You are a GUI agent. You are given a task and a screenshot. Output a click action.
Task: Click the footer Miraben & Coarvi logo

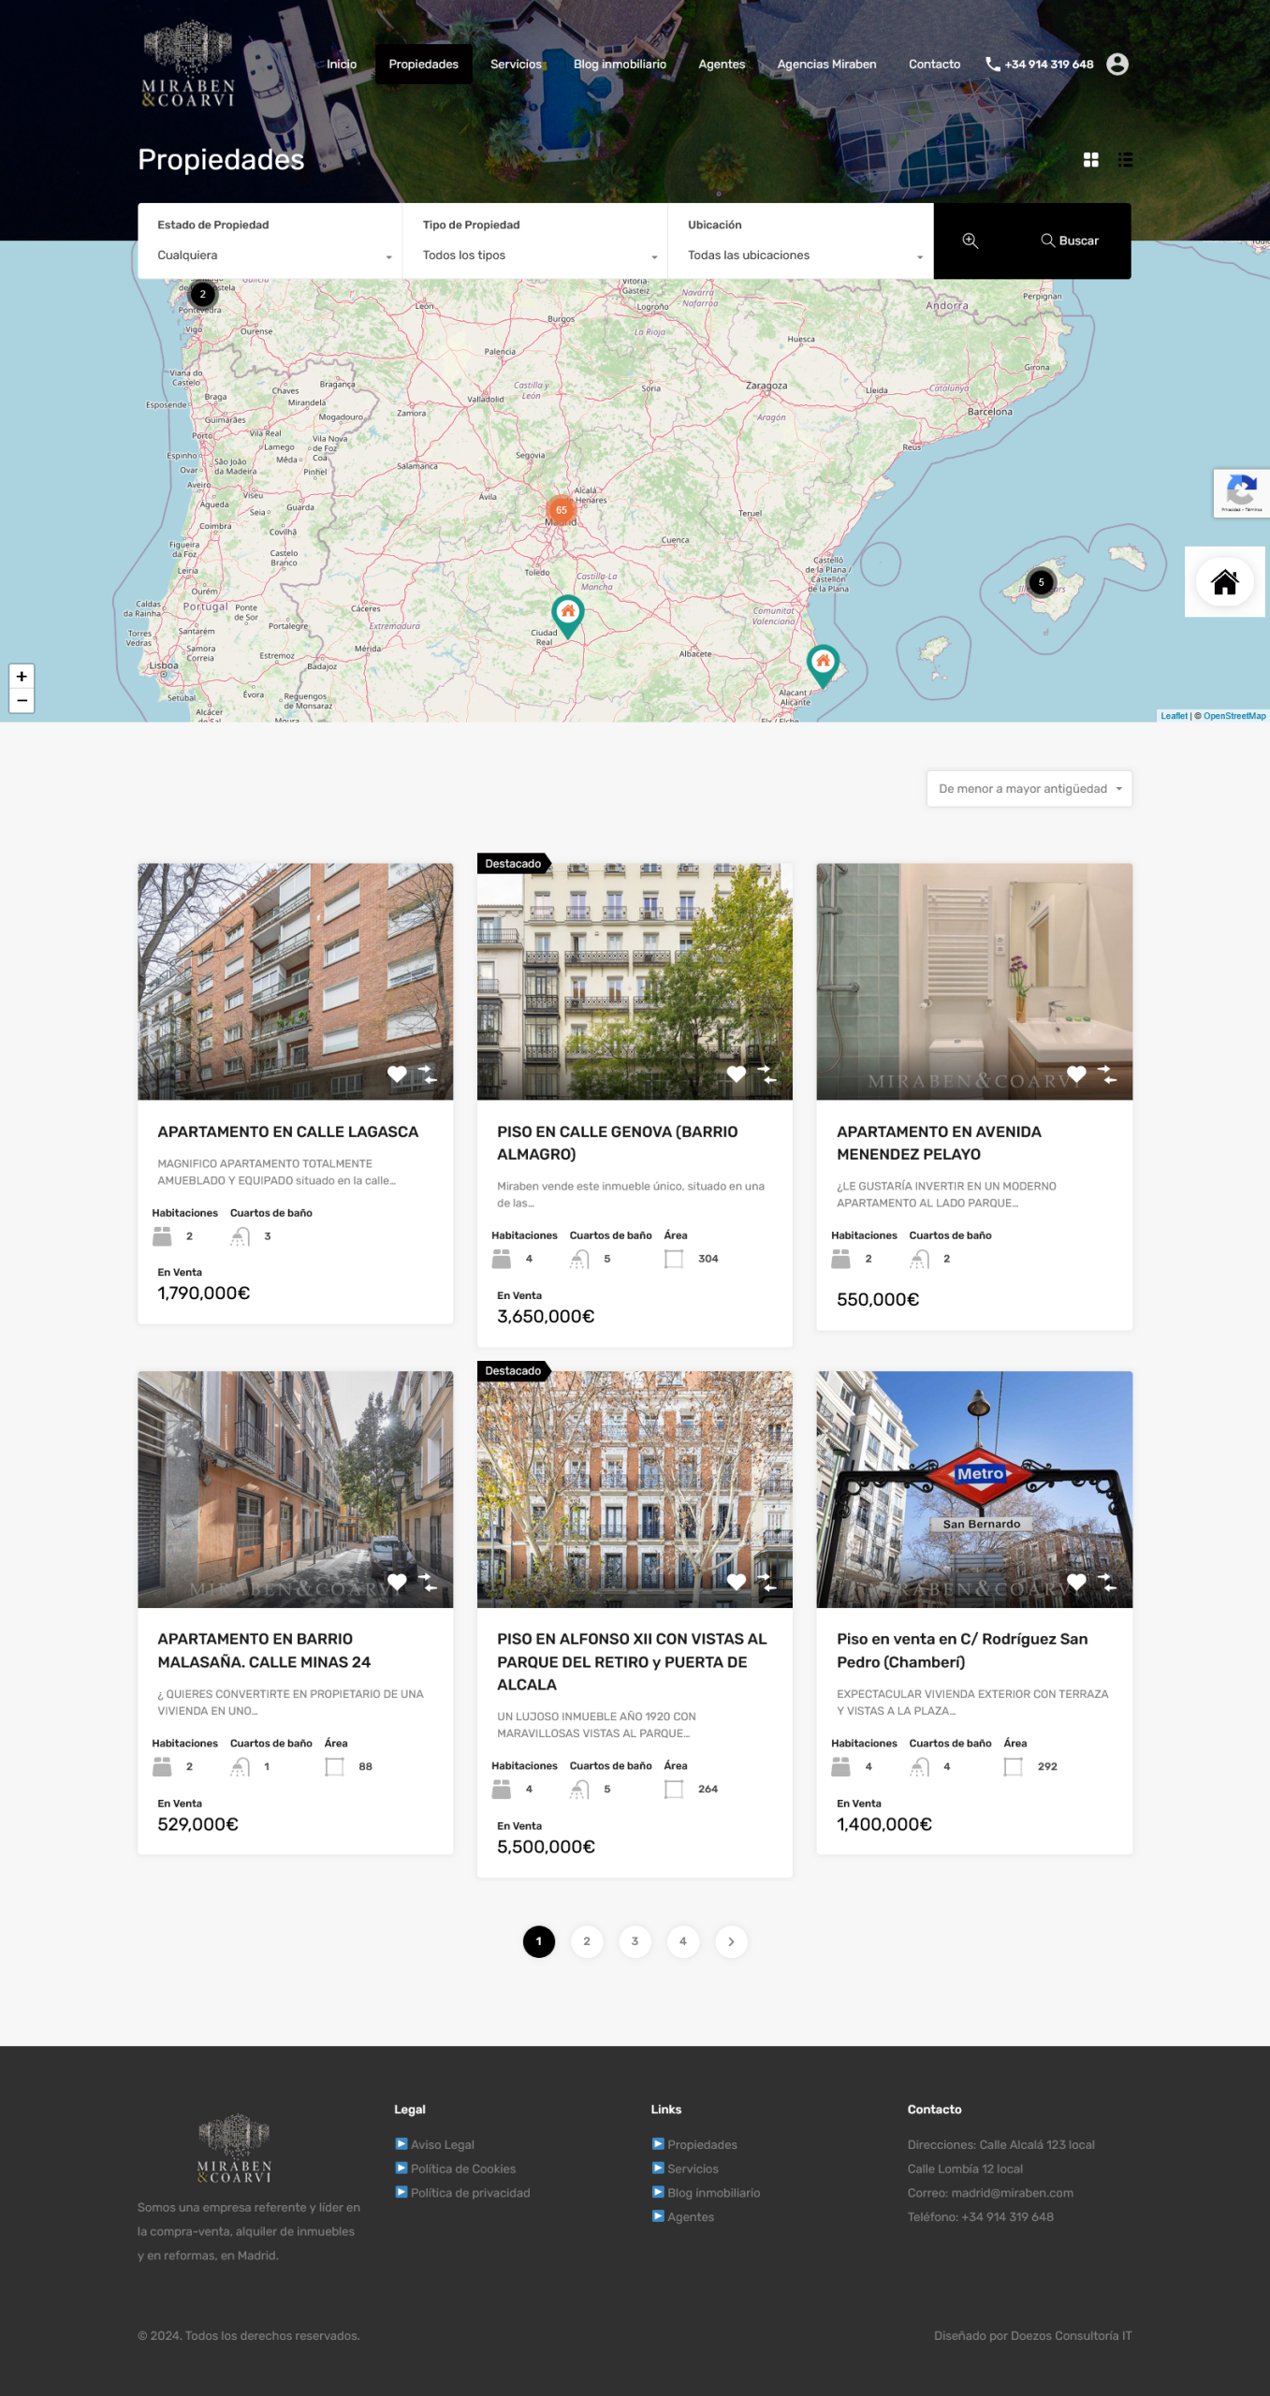coord(234,2148)
